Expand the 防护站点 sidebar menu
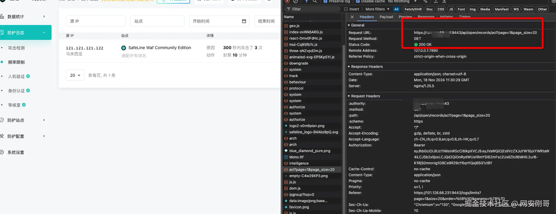Image resolution: width=556 pixels, height=214 pixels. (44, 120)
